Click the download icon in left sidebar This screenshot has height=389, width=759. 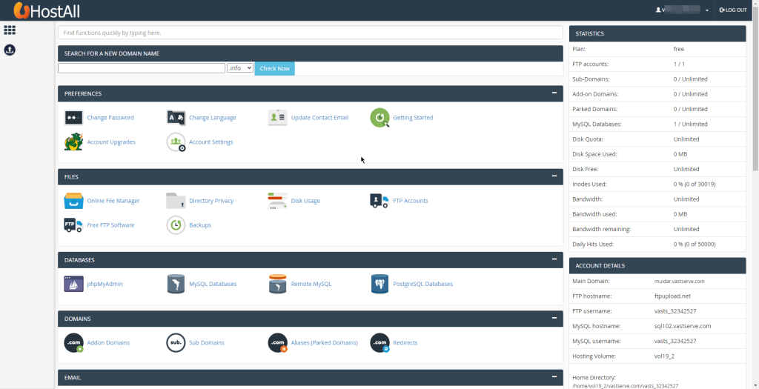10,50
